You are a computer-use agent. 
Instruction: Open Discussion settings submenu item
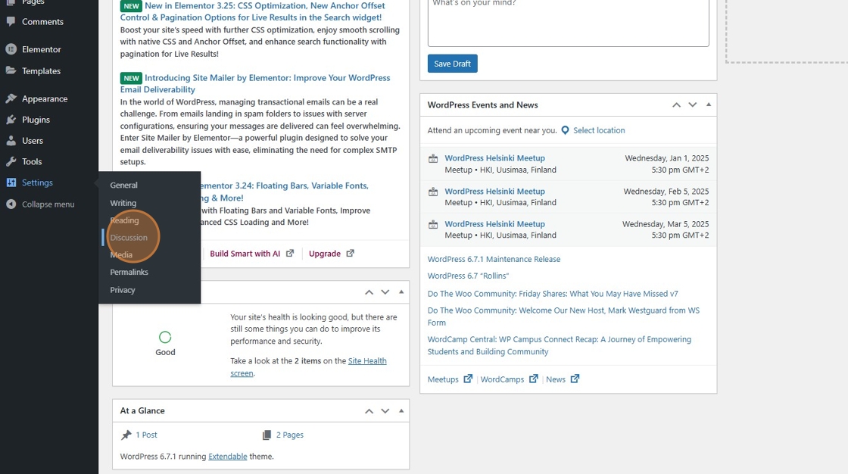129,238
